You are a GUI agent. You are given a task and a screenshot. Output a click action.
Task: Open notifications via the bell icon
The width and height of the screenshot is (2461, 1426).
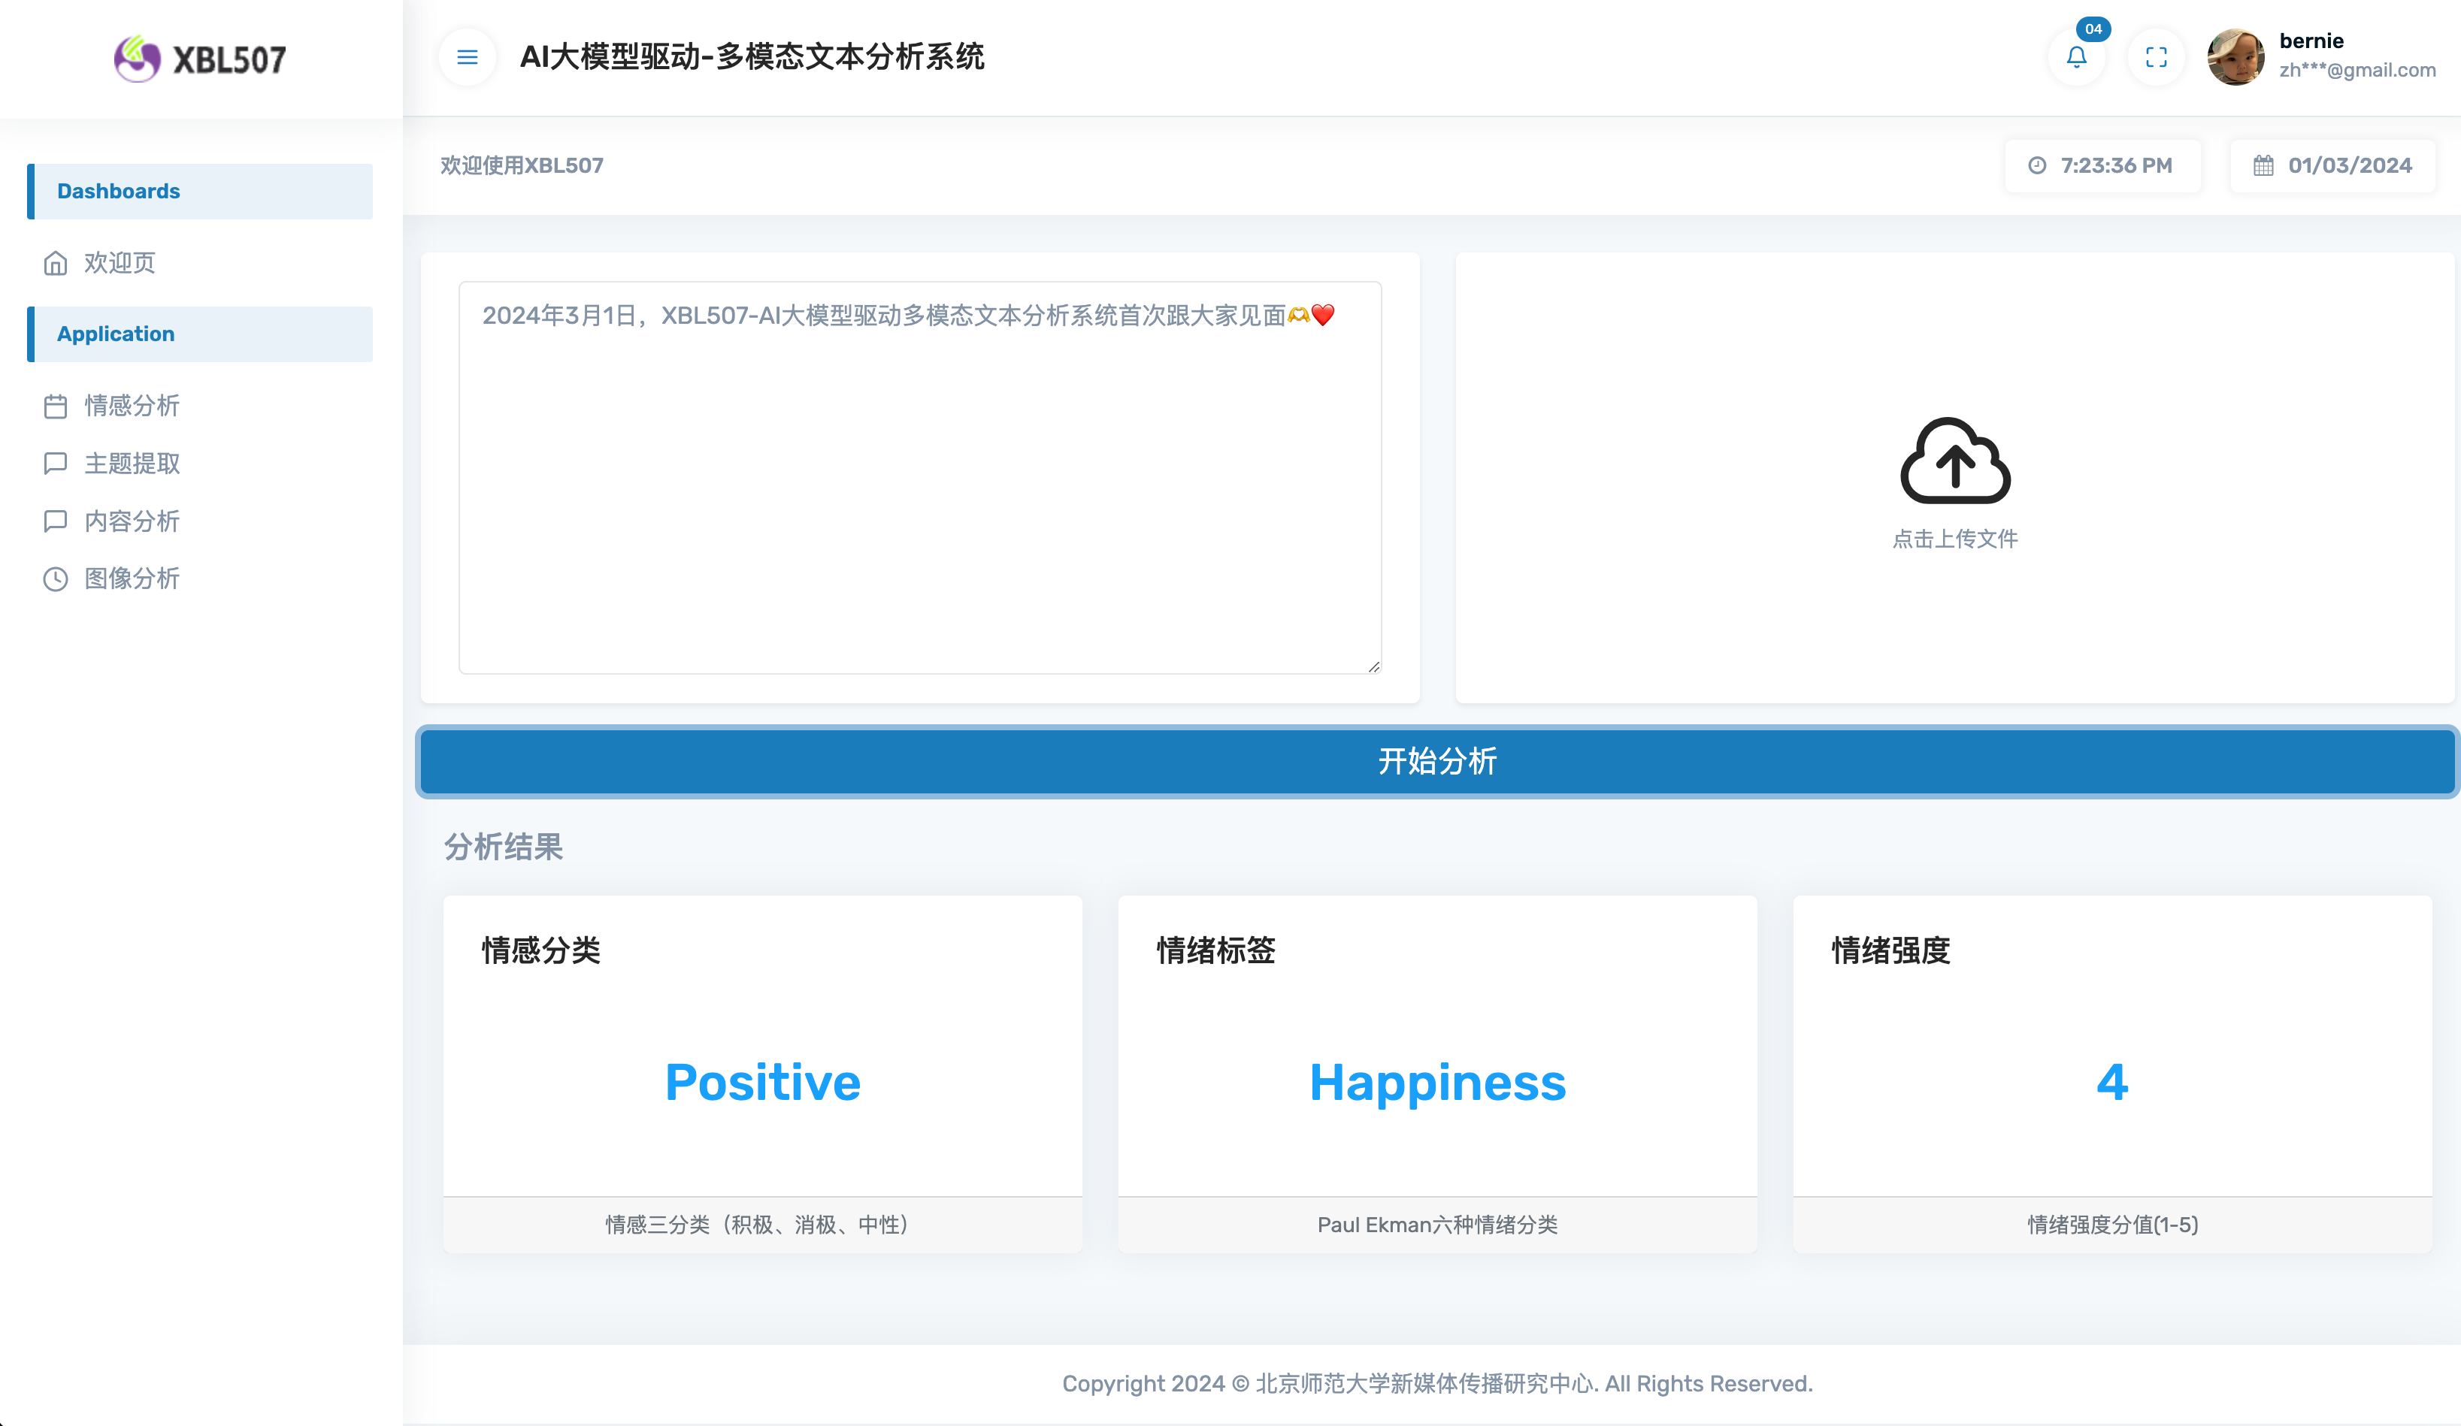coord(2076,58)
